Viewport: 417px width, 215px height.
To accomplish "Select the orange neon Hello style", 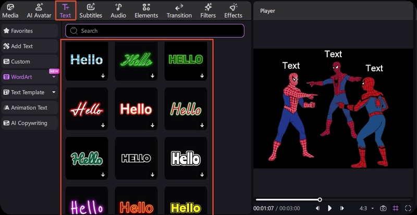I will coord(136,200).
